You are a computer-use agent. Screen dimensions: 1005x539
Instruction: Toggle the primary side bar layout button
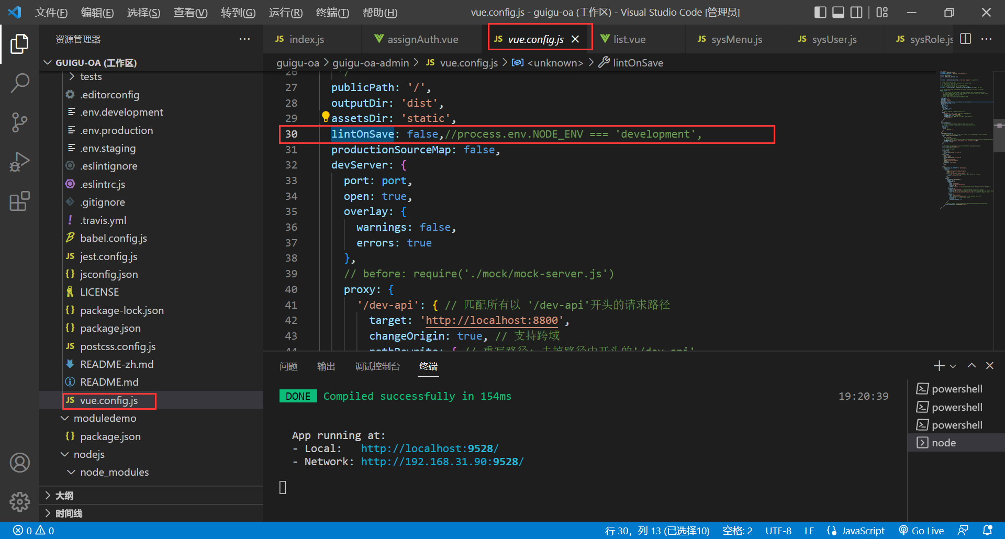pyautogui.click(x=820, y=12)
